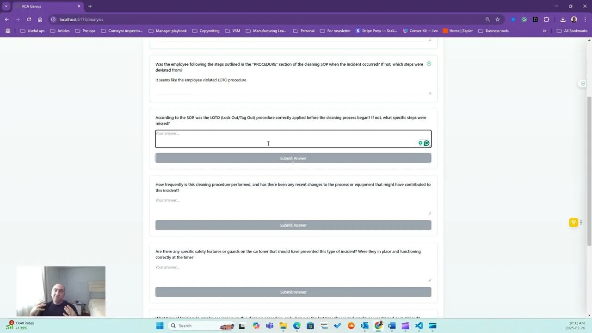The height and width of the screenshot is (333, 592).
Task: Launch Microsoft Edge from taskbar
Action: coord(296,326)
